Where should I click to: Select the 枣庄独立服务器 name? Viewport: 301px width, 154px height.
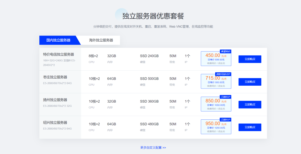(x=55, y=77)
